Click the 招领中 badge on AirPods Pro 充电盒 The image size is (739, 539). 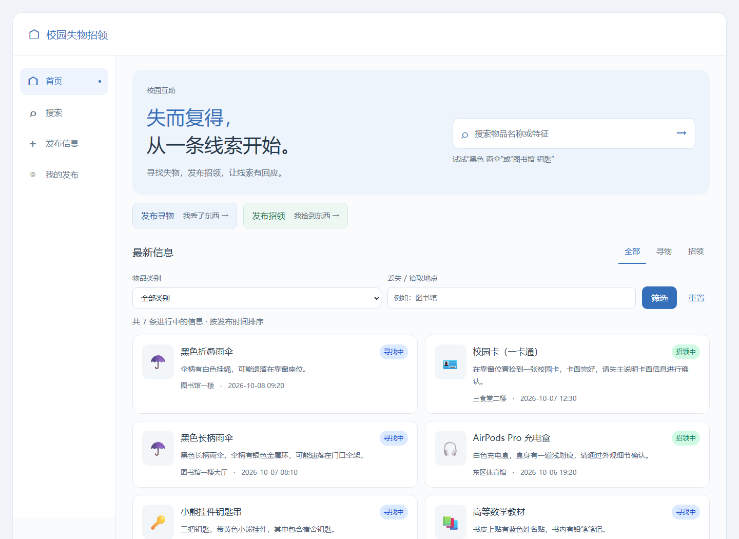pos(686,438)
